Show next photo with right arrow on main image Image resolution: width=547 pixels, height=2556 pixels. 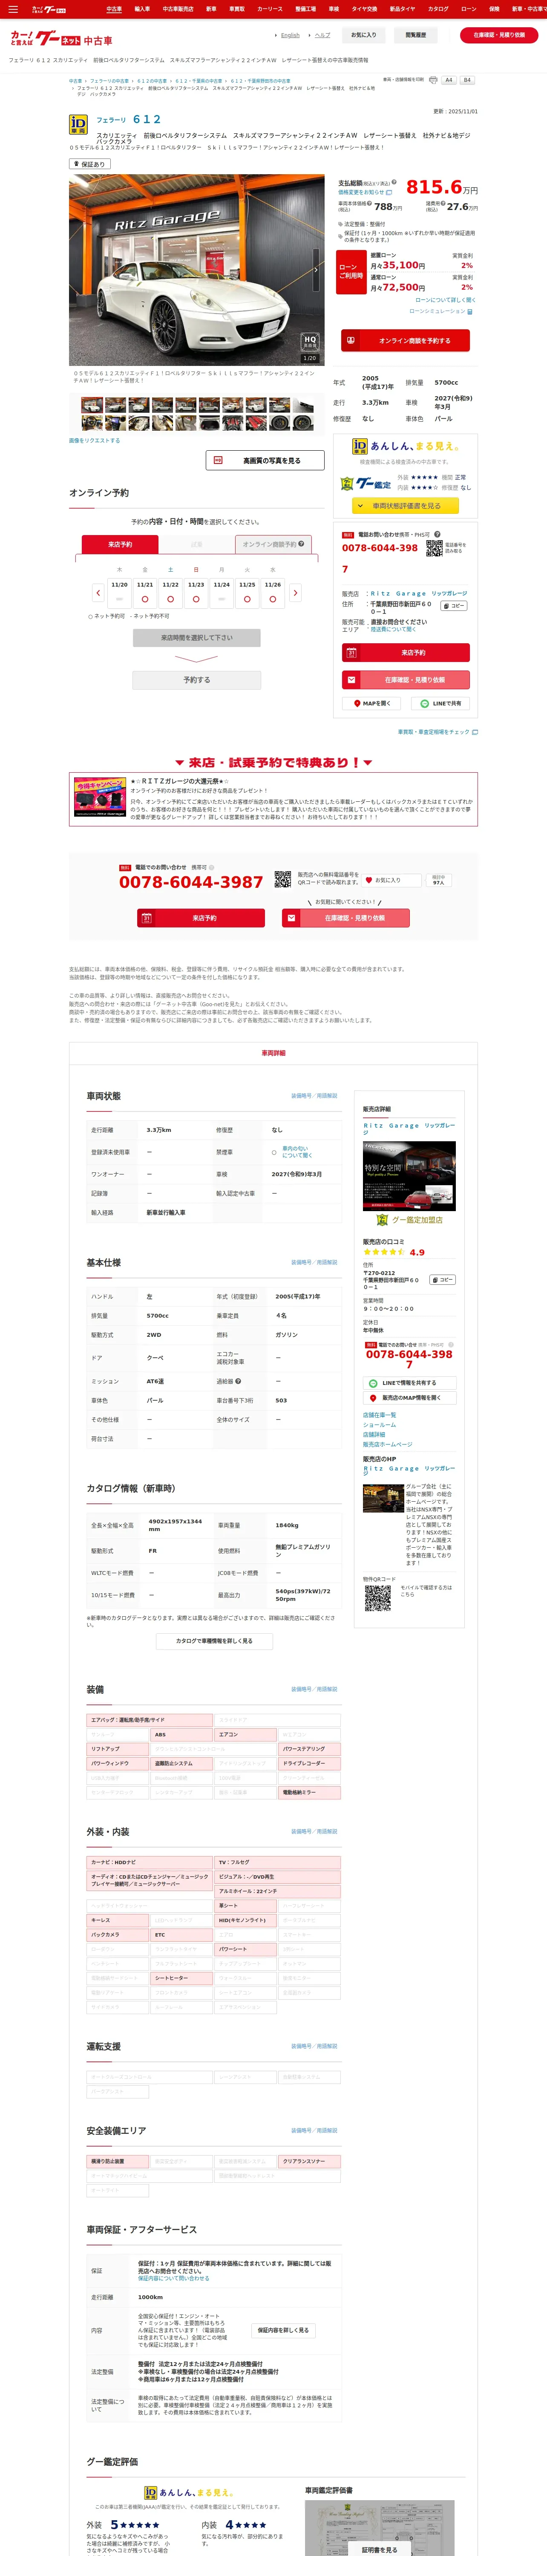coord(317,270)
